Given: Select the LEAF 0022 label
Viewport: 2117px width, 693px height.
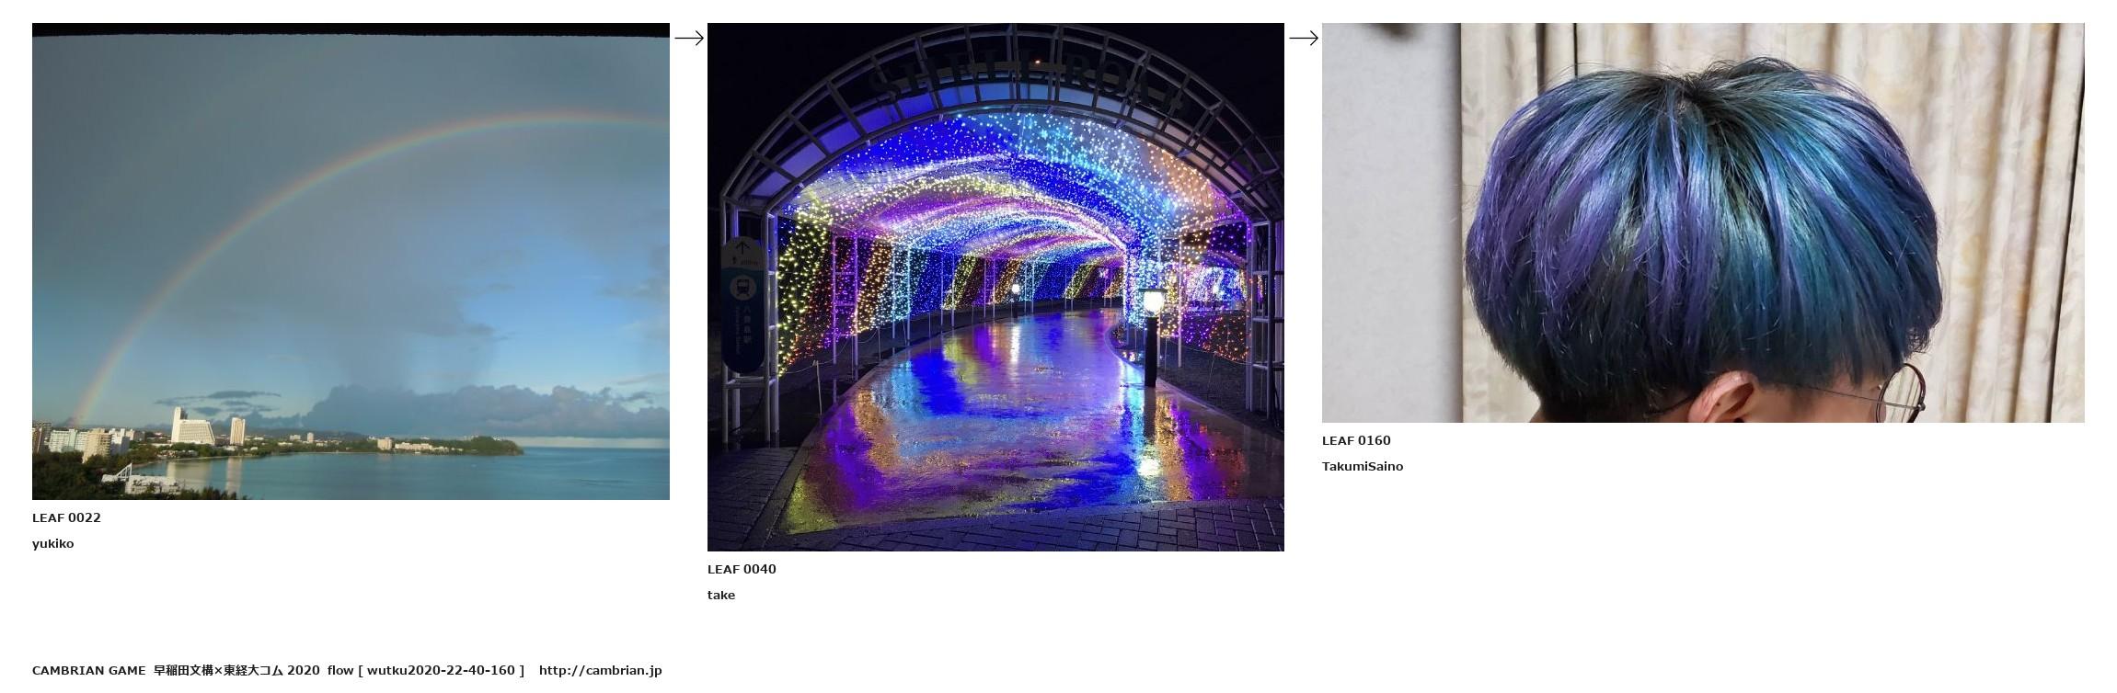Looking at the screenshot, I should click(66, 517).
